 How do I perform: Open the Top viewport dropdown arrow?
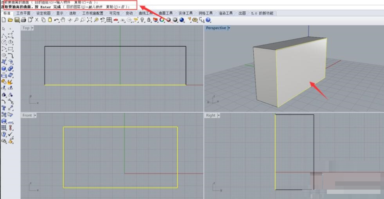pos(32,28)
